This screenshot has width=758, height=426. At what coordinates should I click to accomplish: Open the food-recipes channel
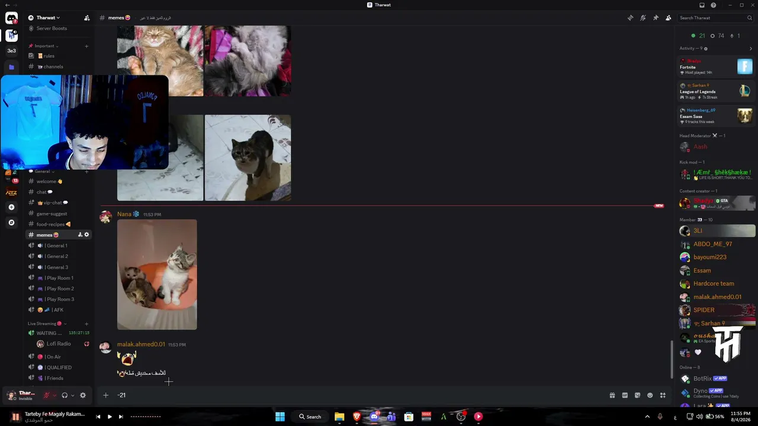click(59, 224)
